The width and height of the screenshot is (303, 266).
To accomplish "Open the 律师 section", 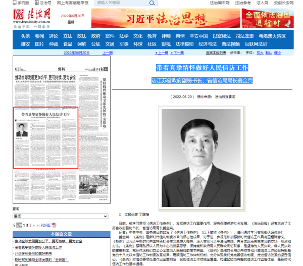I will [x=166, y=36].
